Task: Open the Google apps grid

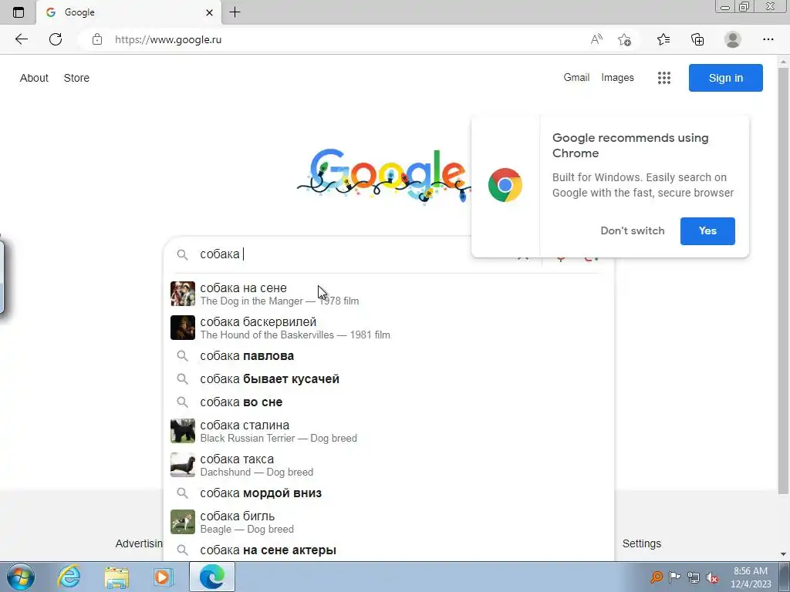Action: point(664,78)
